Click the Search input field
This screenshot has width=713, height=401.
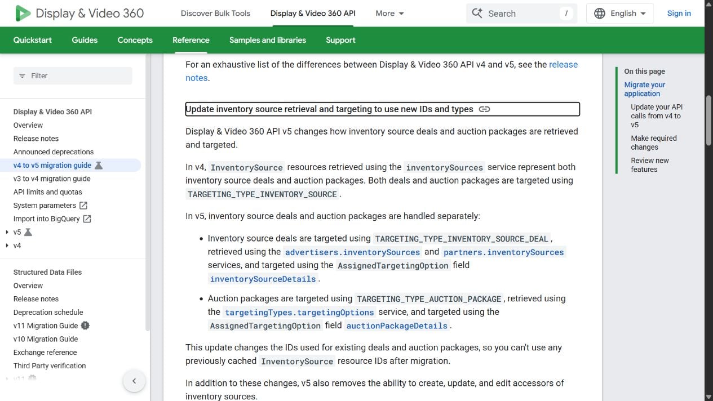click(x=522, y=14)
